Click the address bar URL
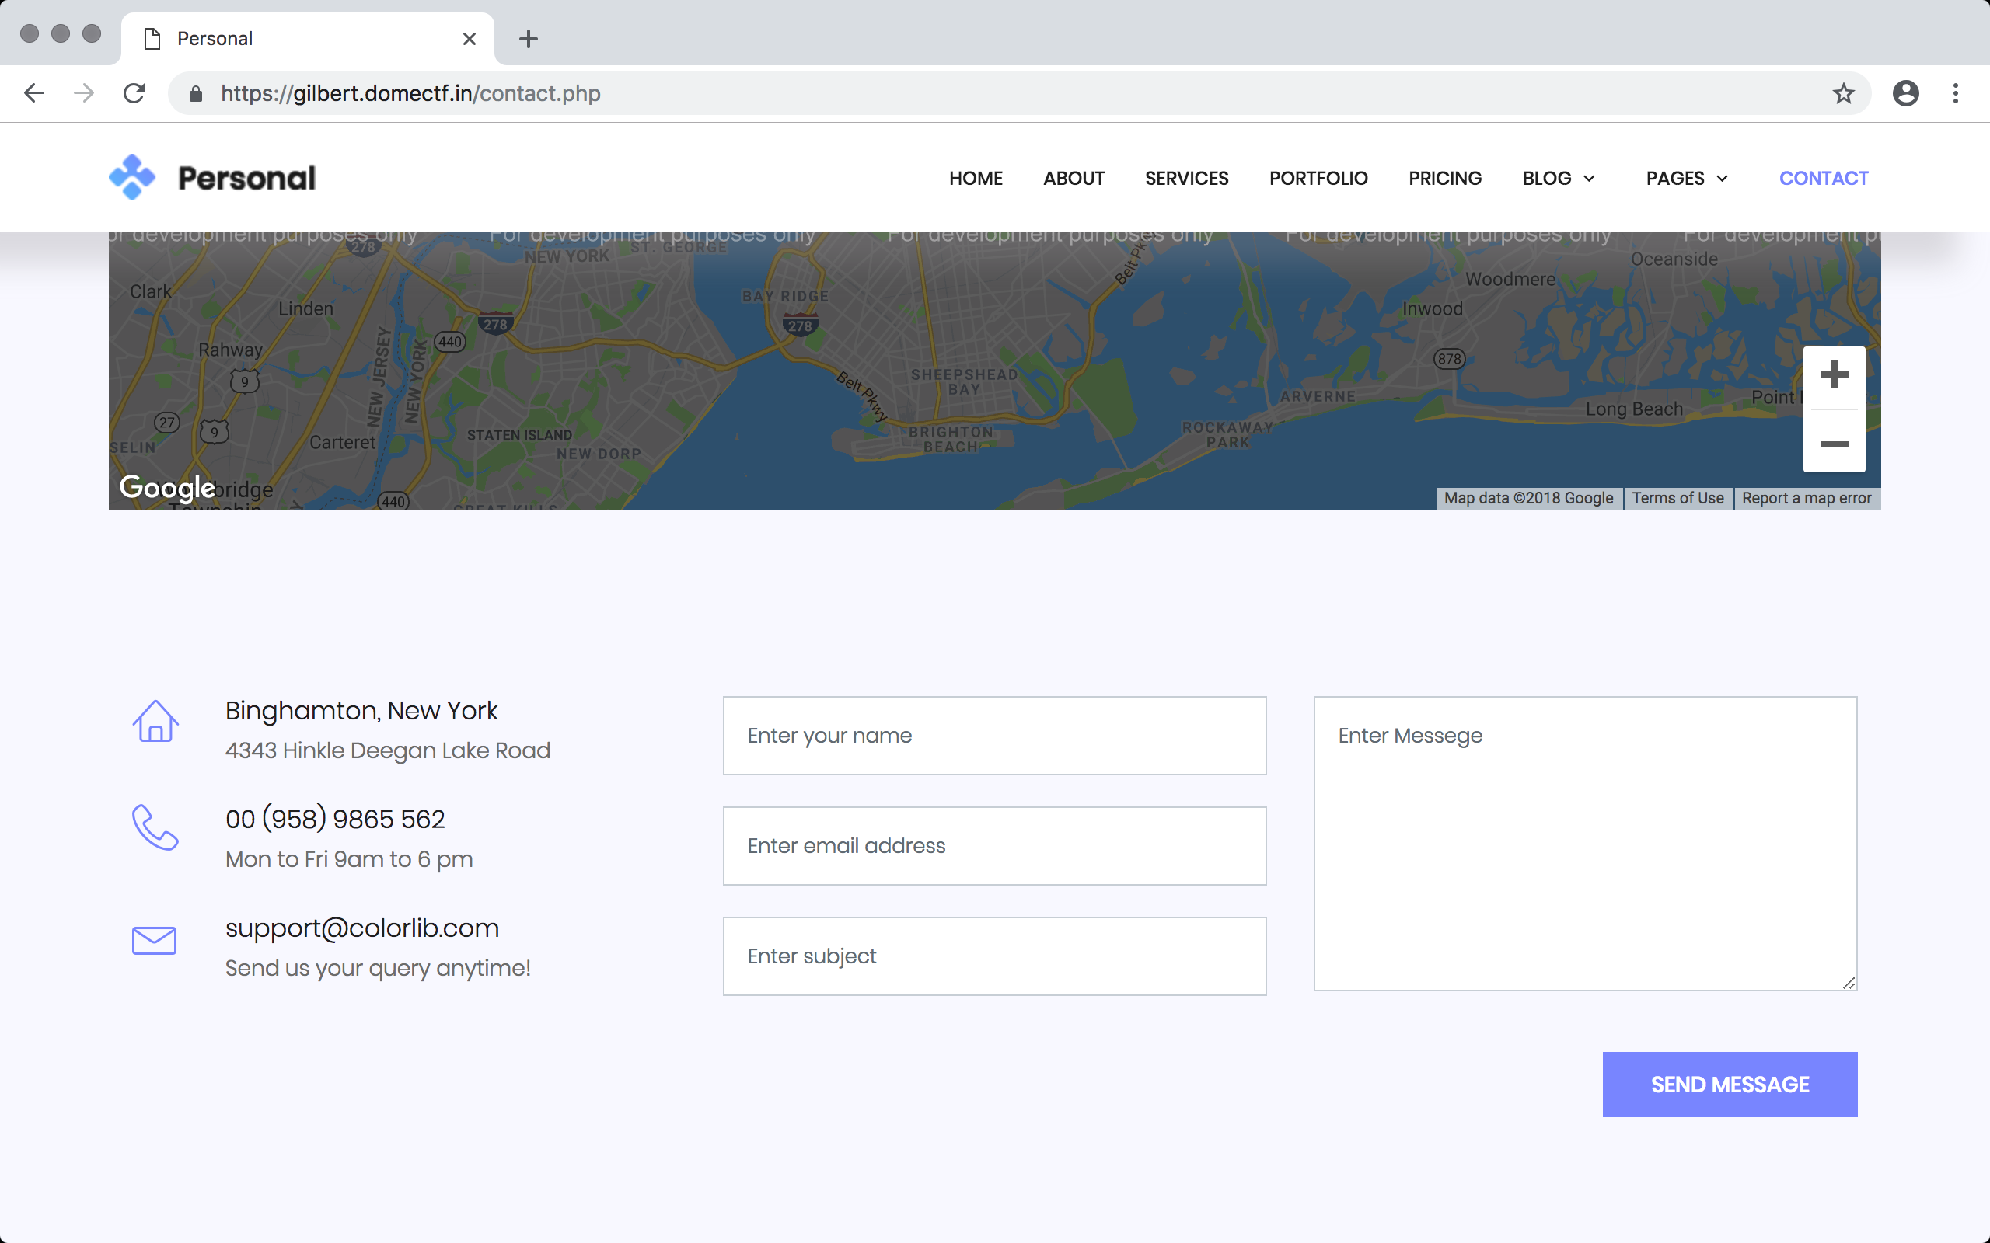This screenshot has width=1990, height=1243. [411, 93]
